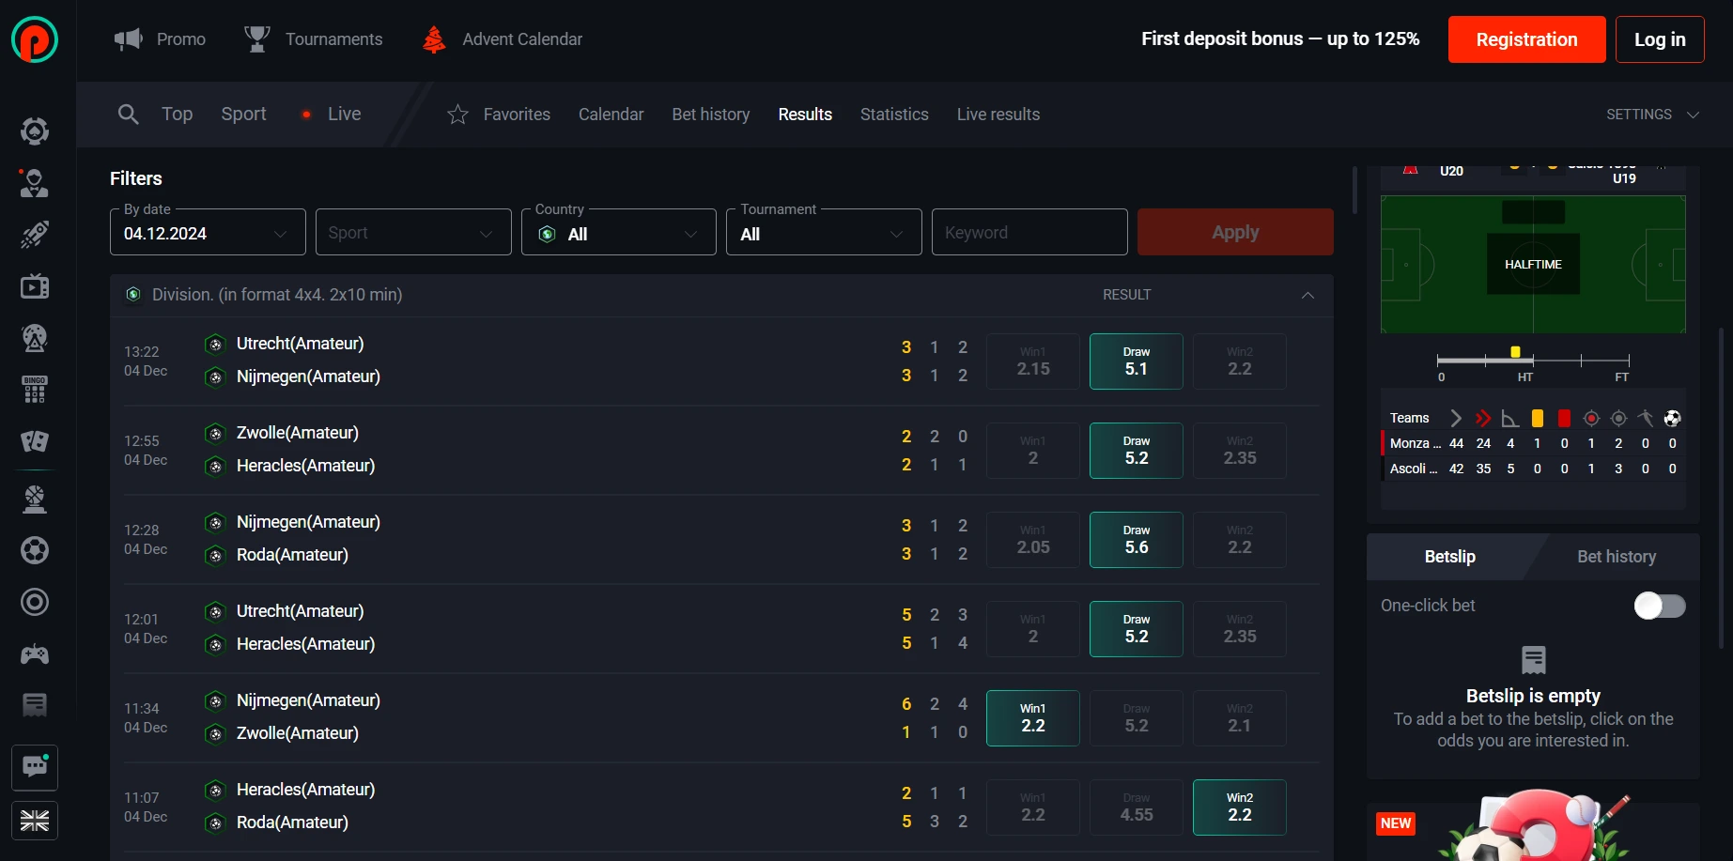Click the yellow card marker on timeline
The height and width of the screenshot is (861, 1733).
click(x=1515, y=352)
